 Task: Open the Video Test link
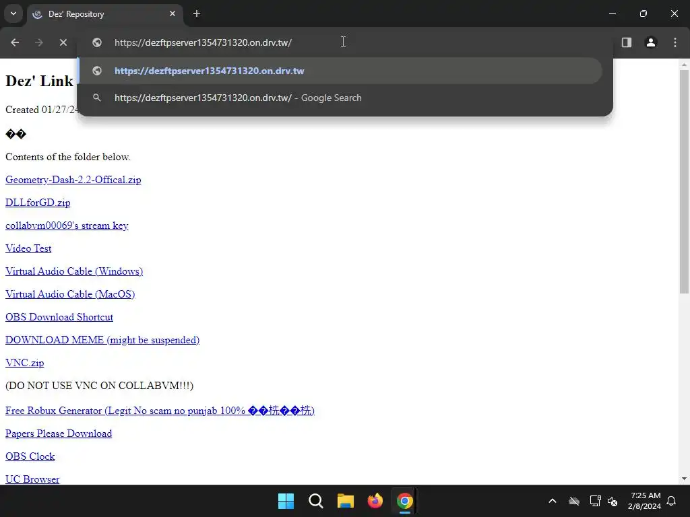pyautogui.click(x=28, y=248)
